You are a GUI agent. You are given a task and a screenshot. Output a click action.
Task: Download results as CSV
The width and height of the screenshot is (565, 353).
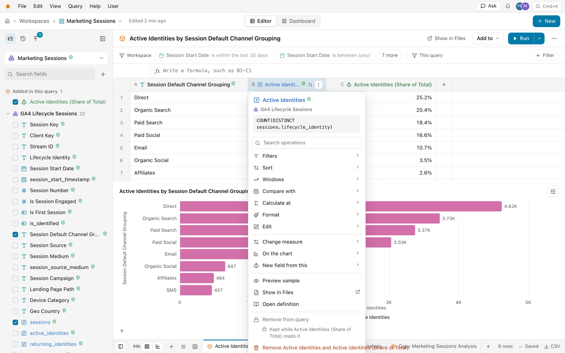click(x=552, y=346)
